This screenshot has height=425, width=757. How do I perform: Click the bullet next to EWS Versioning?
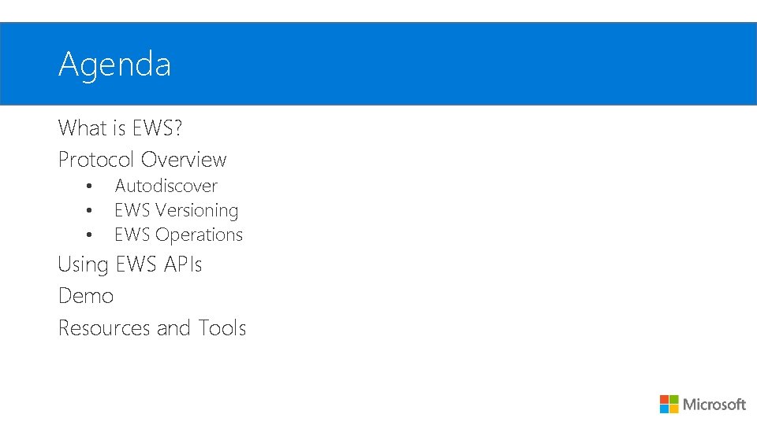(89, 210)
